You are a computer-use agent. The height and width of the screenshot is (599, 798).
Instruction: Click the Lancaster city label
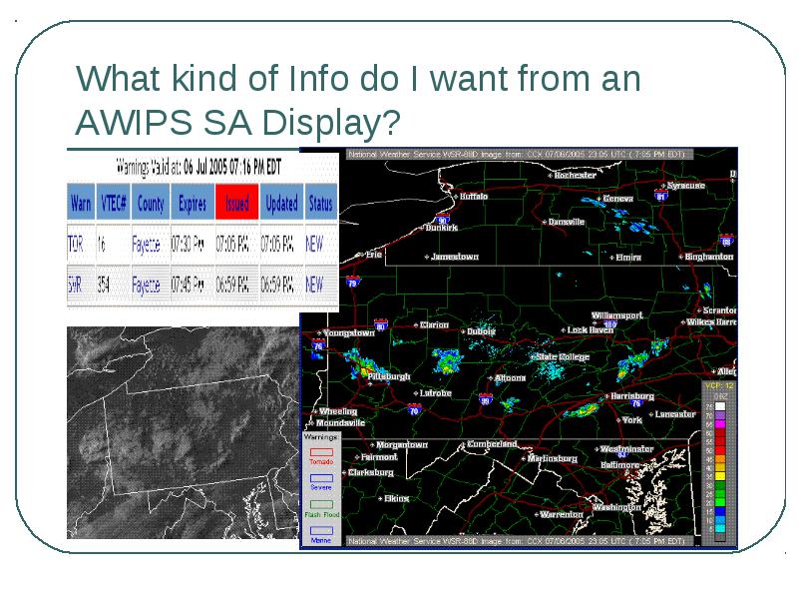point(675,414)
